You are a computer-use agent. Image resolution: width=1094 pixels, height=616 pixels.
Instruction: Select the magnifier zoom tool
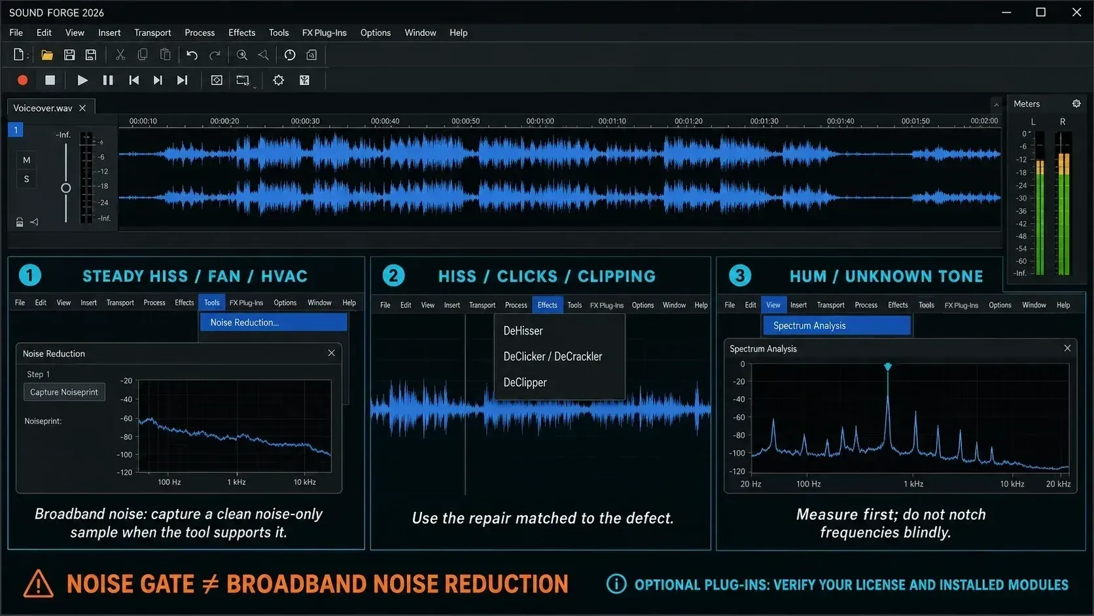click(242, 55)
